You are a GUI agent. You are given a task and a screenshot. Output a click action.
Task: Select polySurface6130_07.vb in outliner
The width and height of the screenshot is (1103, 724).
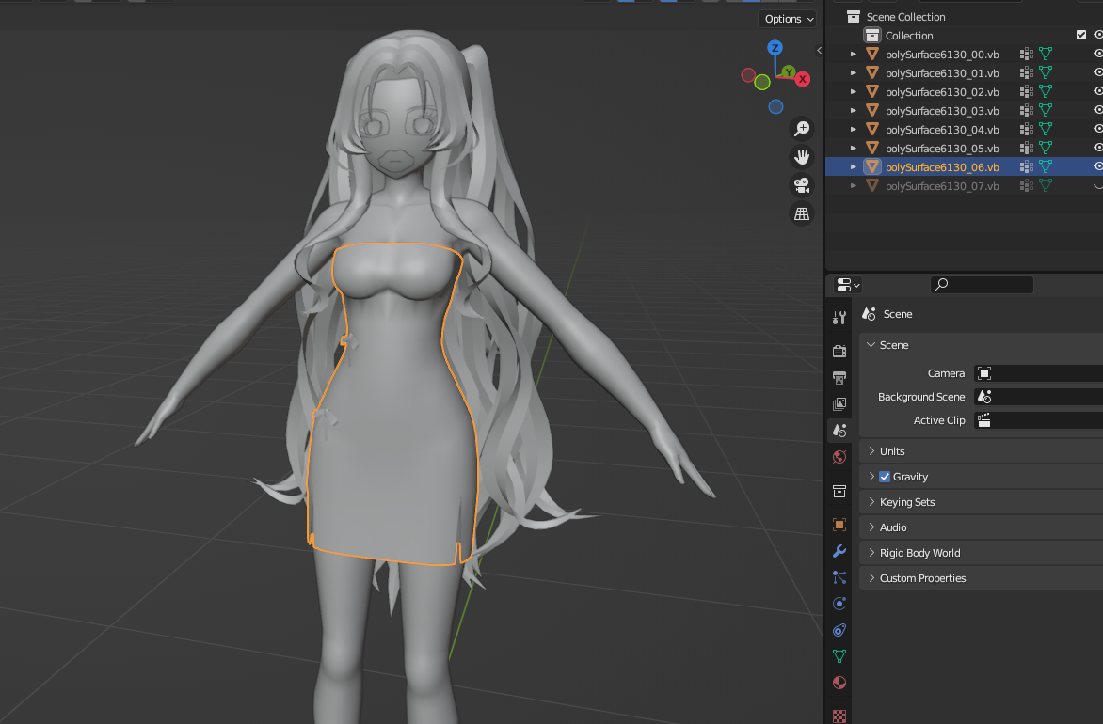pyautogui.click(x=942, y=186)
